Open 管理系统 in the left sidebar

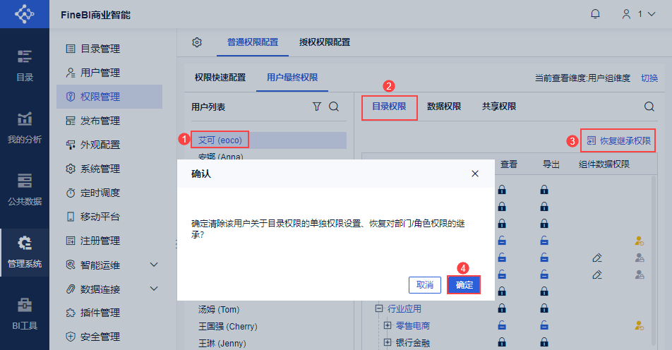click(x=25, y=253)
